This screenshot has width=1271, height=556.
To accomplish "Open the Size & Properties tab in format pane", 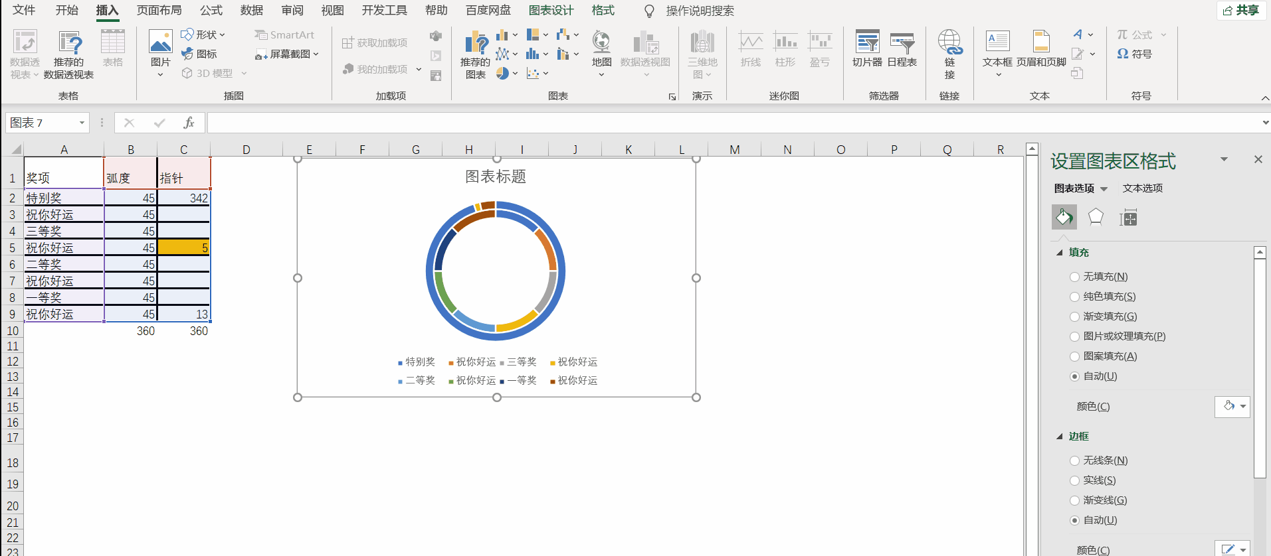I will pos(1128,217).
